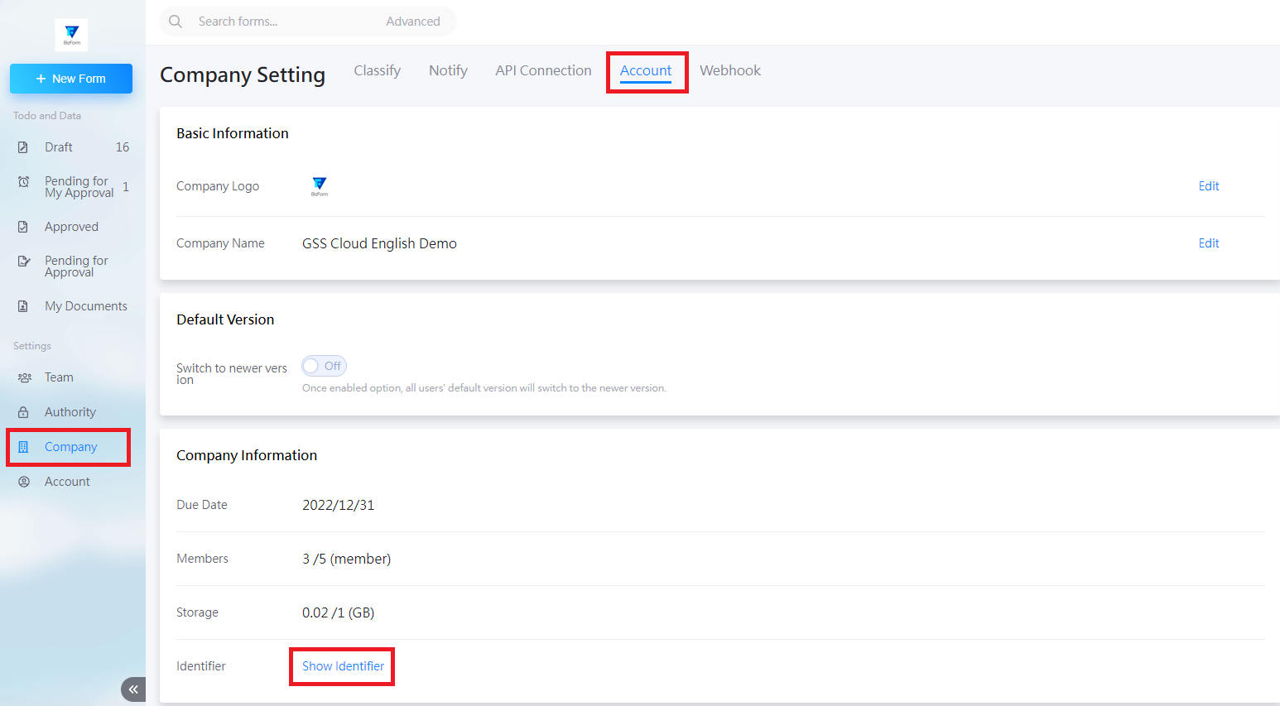Click the Approved document icon
The height and width of the screenshot is (706, 1280).
[23, 227]
